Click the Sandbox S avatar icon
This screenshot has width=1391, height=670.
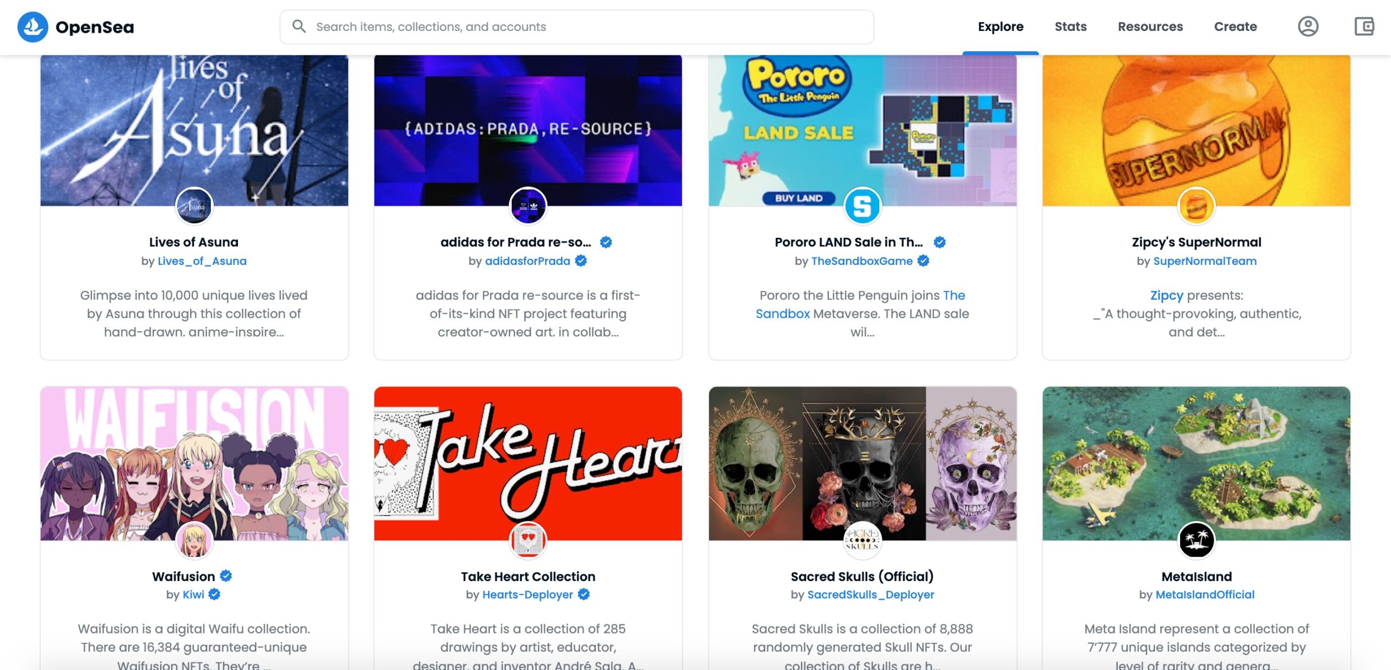coord(862,206)
